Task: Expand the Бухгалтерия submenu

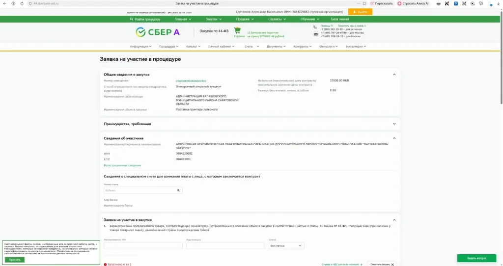Action: coord(356,47)
